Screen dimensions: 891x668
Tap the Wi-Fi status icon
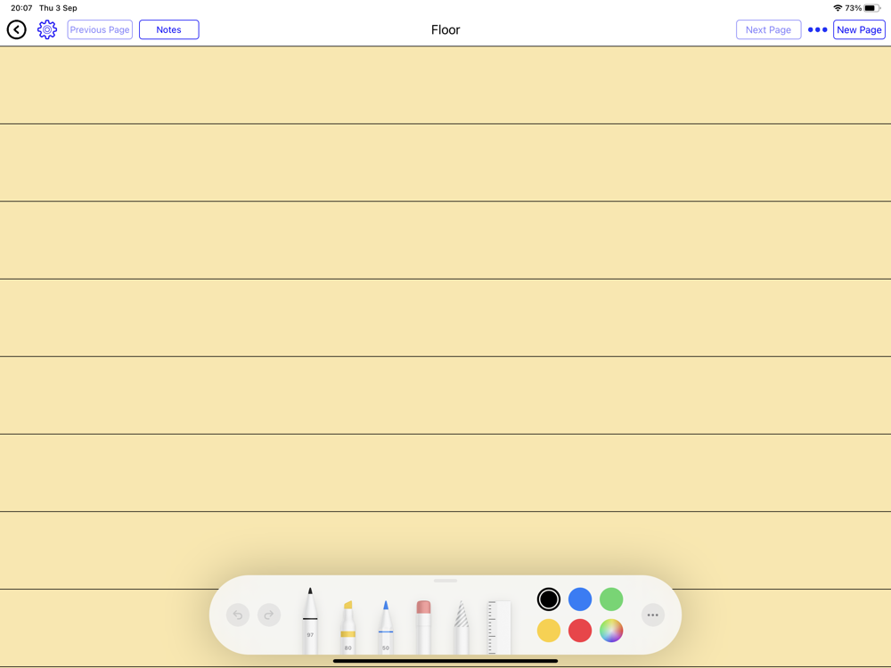[838, 8]
